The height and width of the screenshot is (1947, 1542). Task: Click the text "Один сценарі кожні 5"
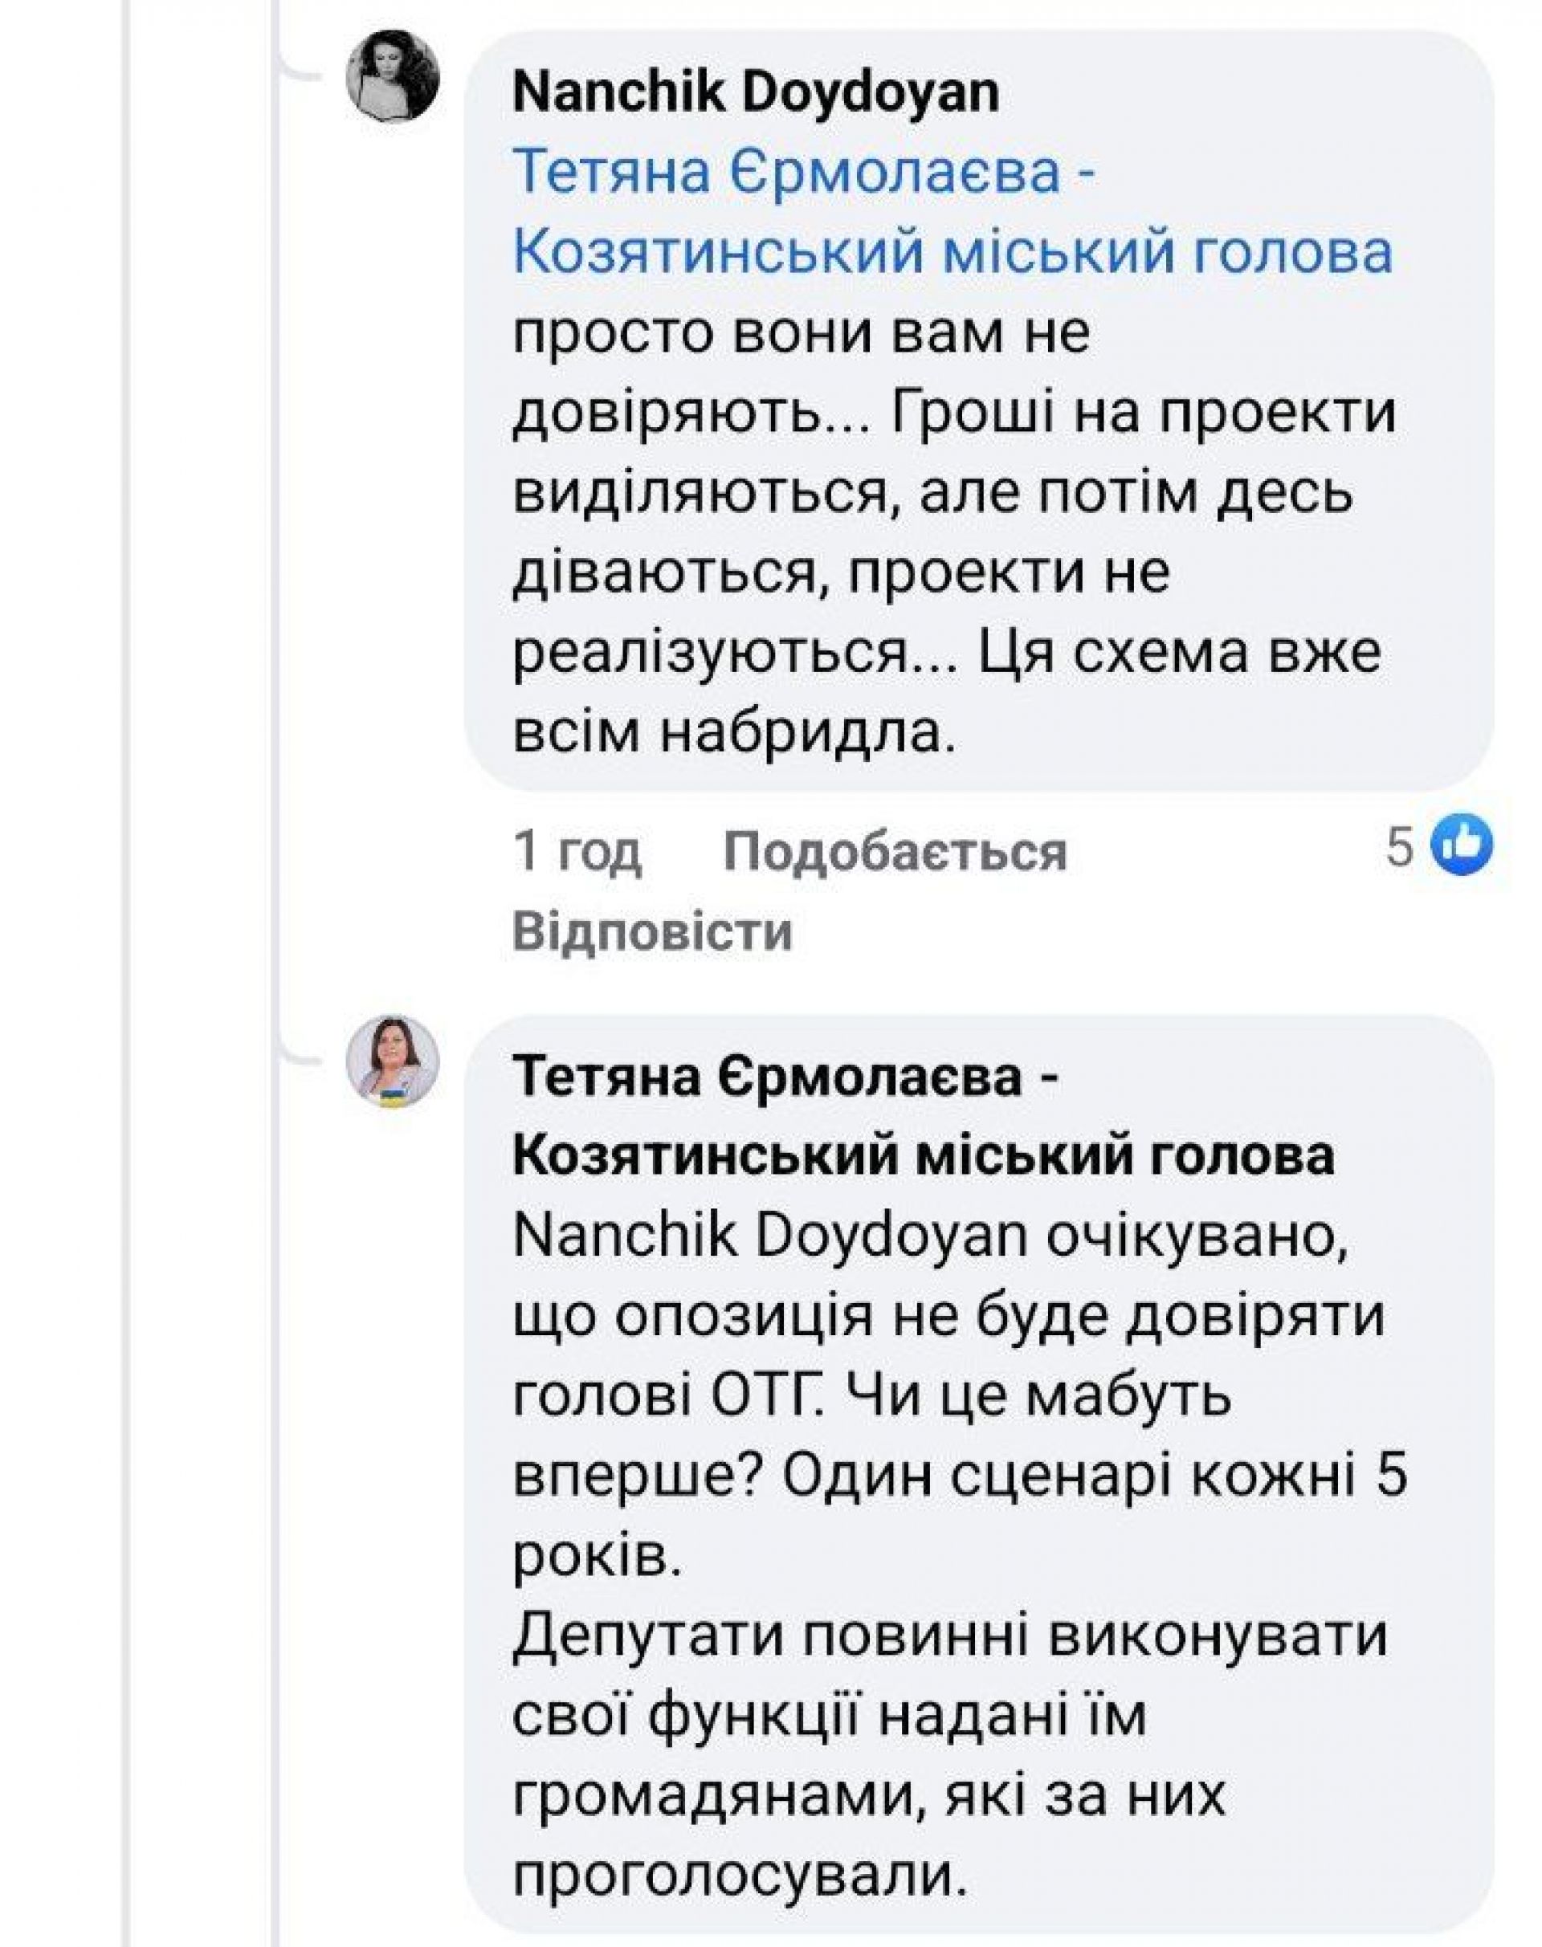click(x=1092, y=1479)
